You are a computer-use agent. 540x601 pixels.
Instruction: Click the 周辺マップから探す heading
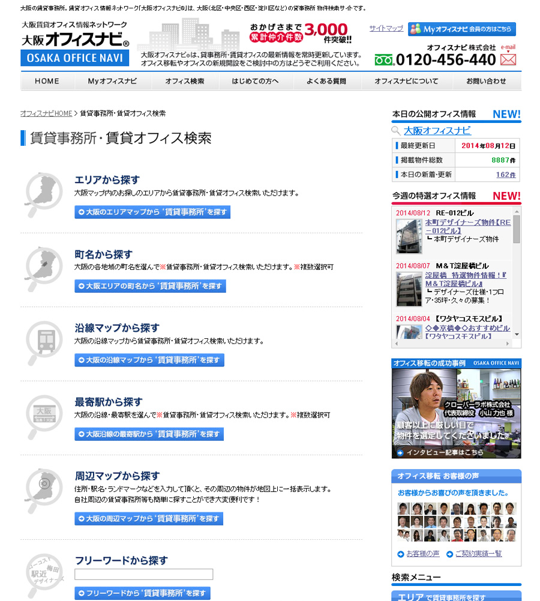tap(117, 476)
